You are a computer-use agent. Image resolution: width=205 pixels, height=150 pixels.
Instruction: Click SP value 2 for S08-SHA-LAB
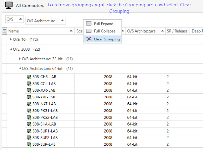point(168,124)
